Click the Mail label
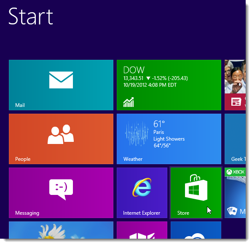 pyautogui.click(x=20, y=105)
